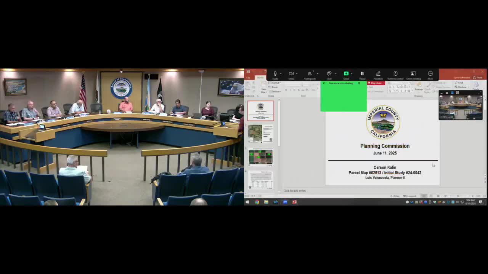Open PowerPoint from the taskbar
This screenshot has width=488, height=274.
[294, 202]
